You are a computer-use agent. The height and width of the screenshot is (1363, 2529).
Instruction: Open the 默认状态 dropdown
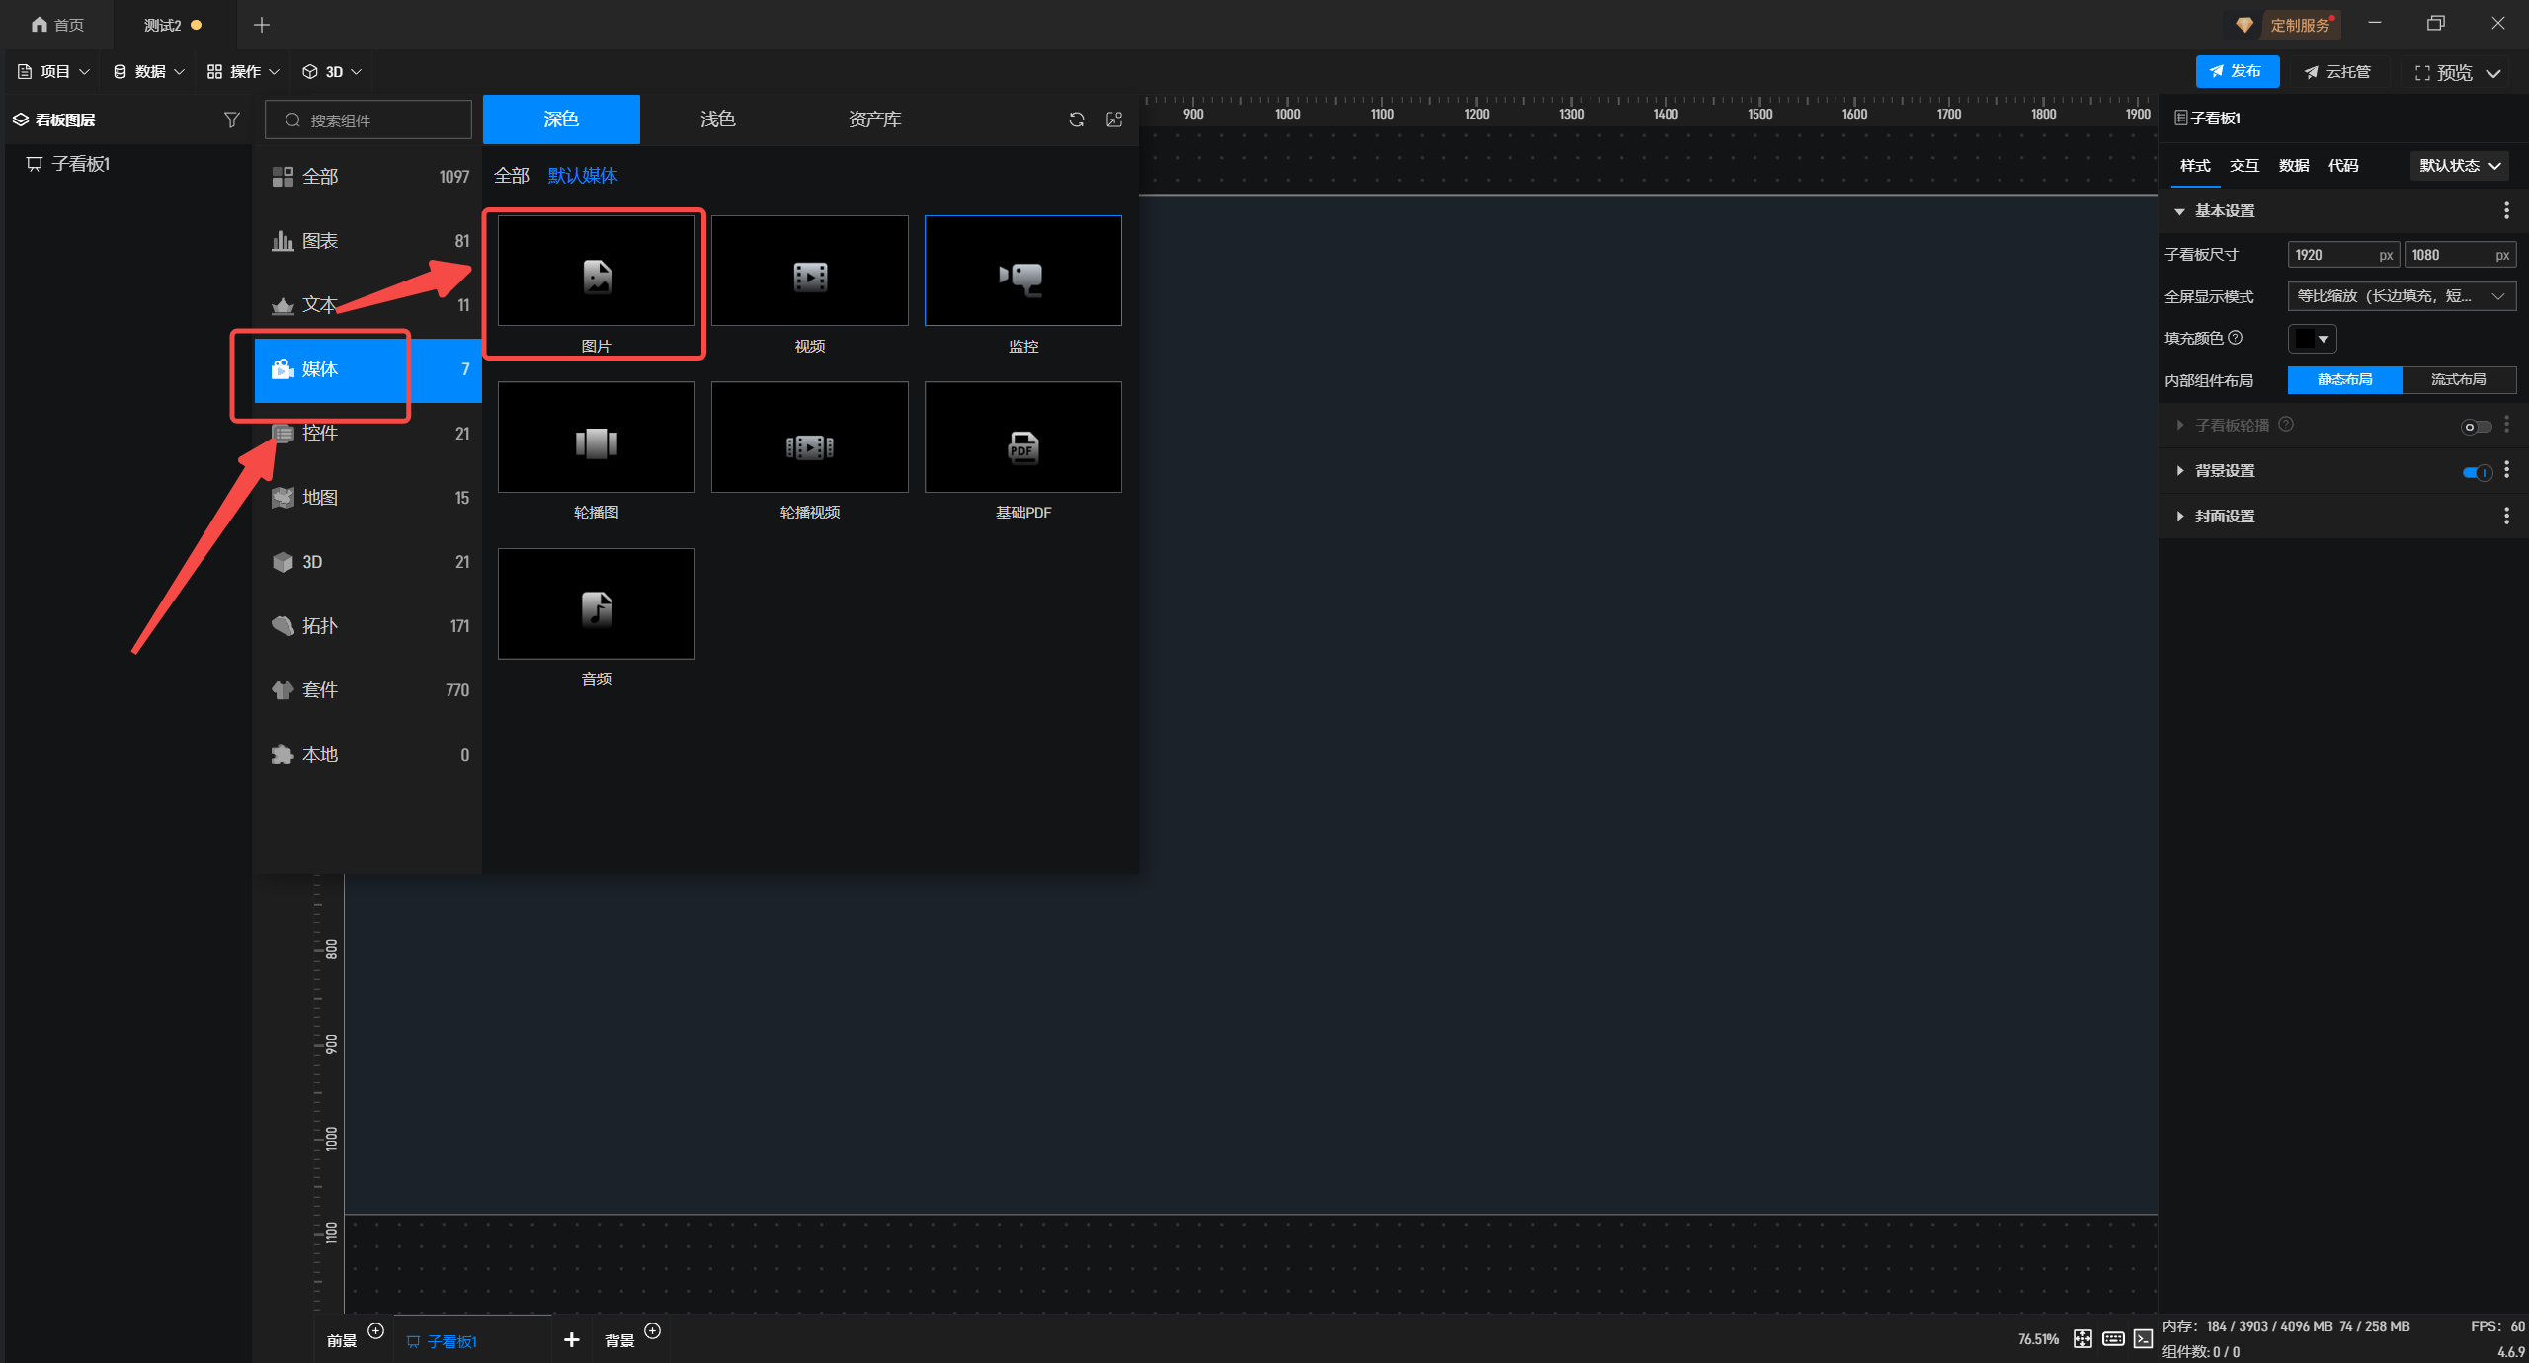tap(2459, 166)
